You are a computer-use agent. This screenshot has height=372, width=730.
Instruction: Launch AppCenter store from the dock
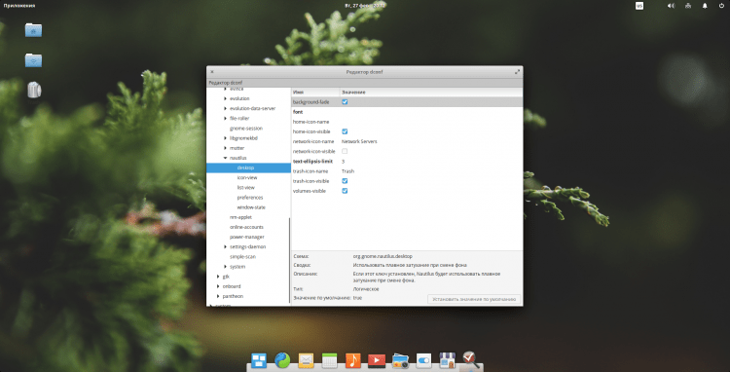tap(448, 361)
